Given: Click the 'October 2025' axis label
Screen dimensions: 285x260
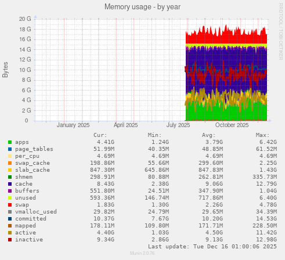Looking at the screenshot, I should 232,125.
